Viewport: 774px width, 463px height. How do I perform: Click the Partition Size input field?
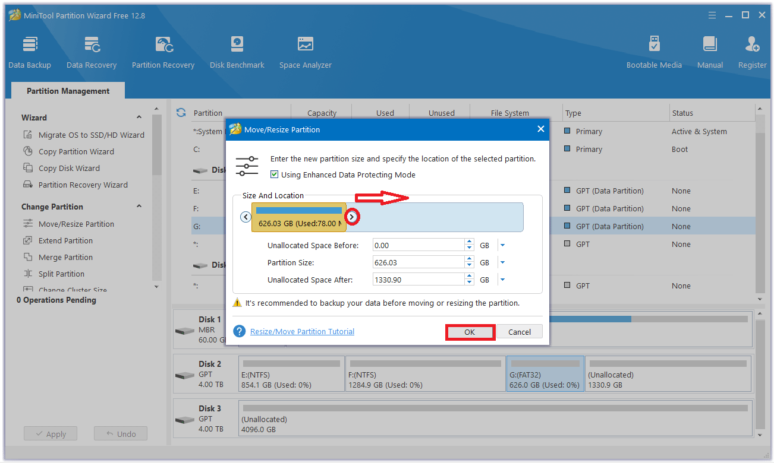coord(419,262)
